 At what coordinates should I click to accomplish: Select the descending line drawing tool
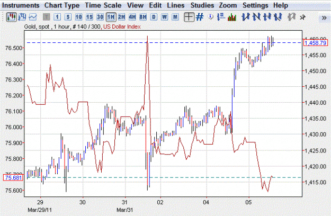(x=256, y=17)
